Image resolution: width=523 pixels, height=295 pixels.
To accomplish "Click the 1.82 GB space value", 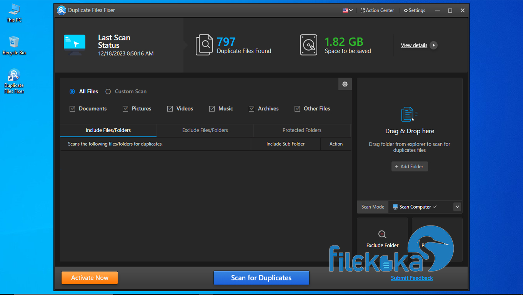I will 344,41.
